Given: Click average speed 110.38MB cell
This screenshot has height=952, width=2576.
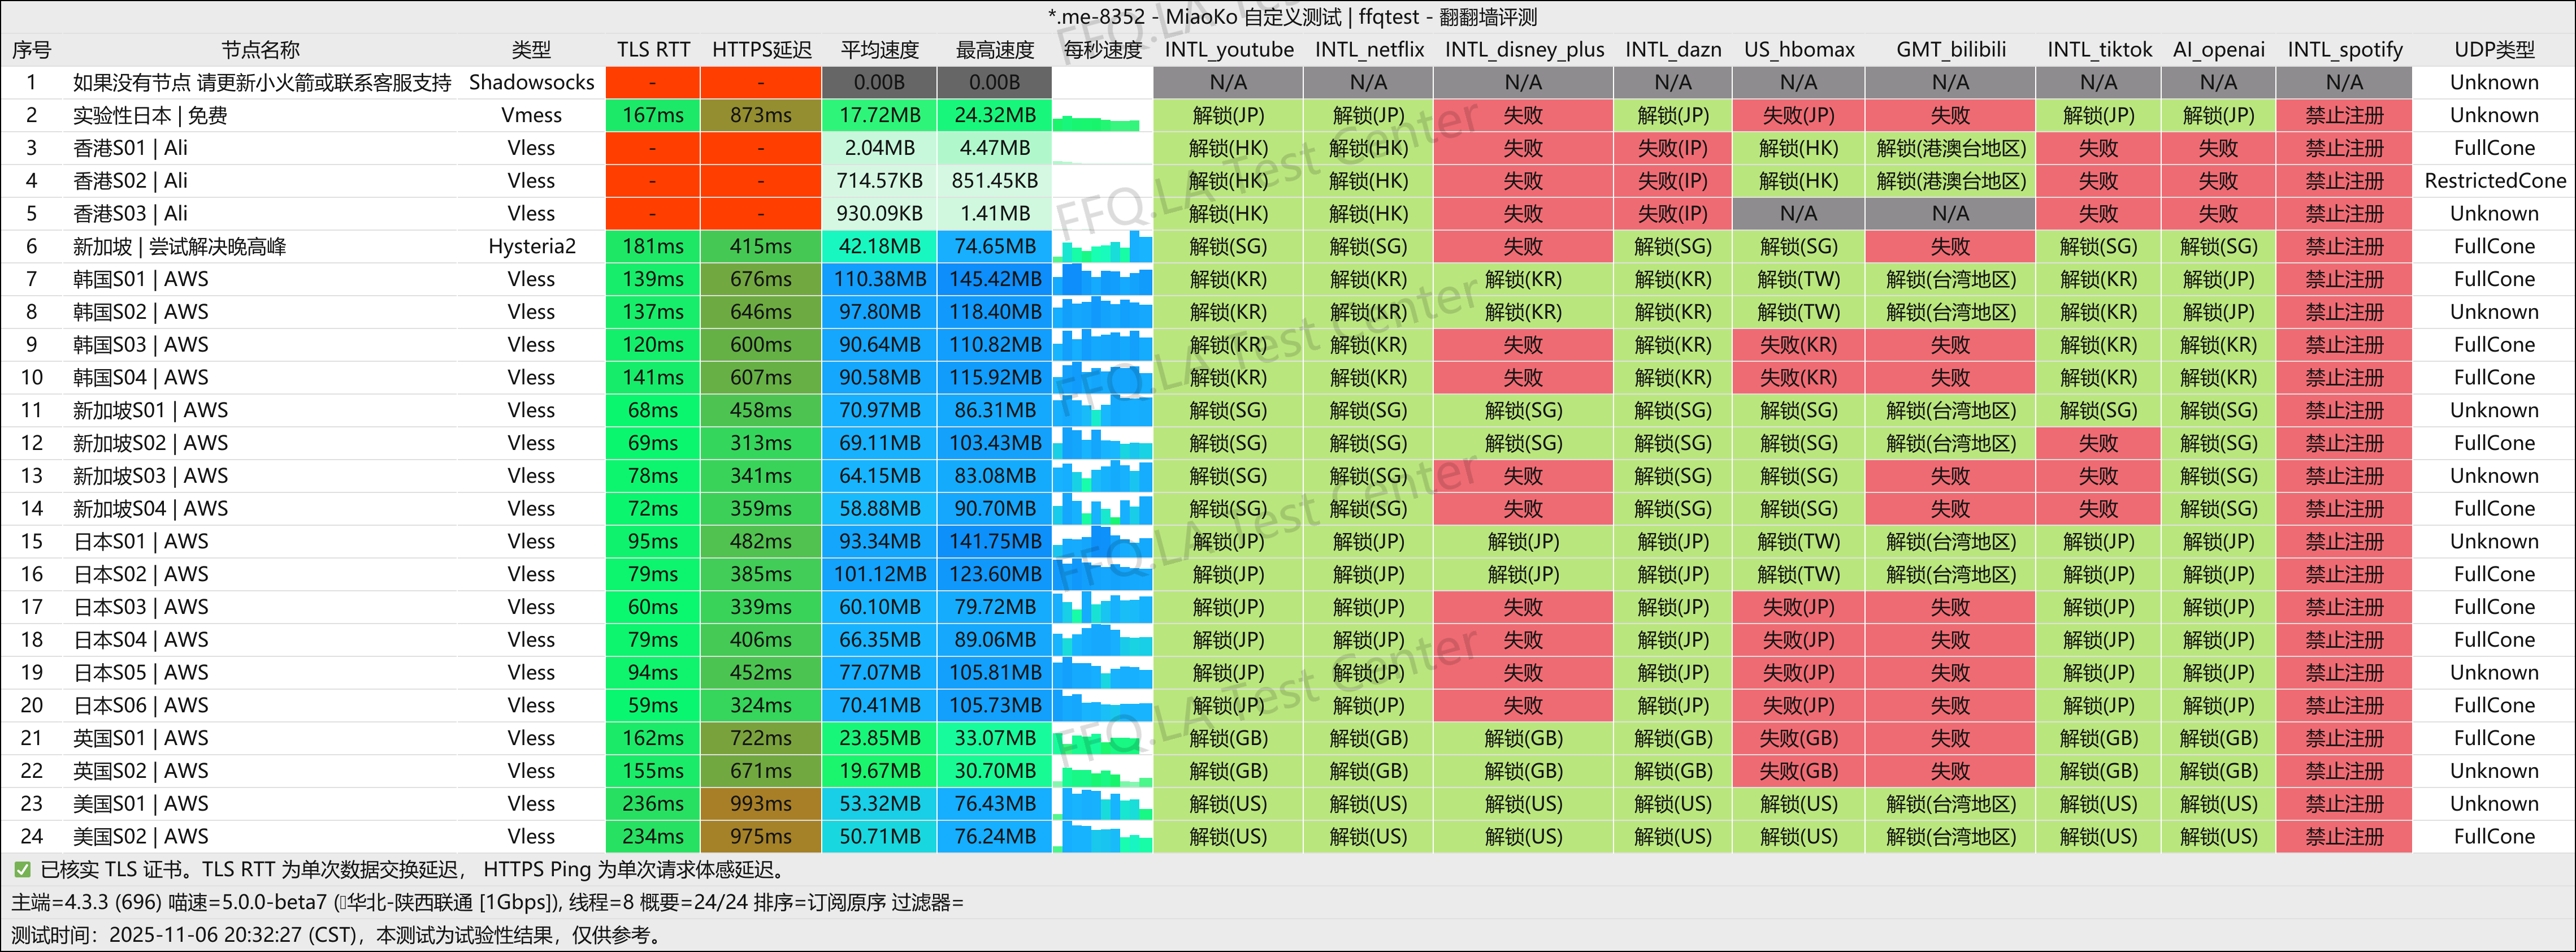Looking at the screenshot, I should (x=879, y=279).
